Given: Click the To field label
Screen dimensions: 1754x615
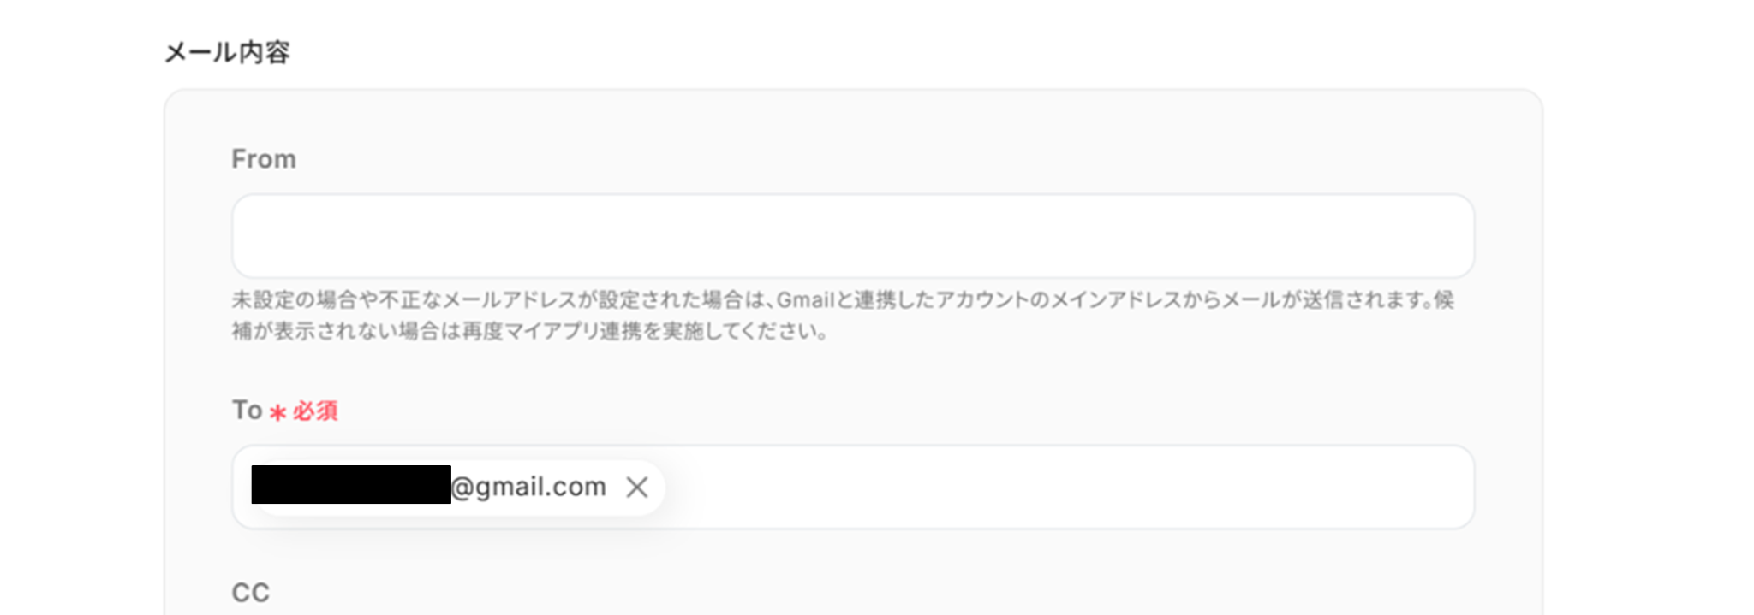Looking at the screenshot, I should click(247, 411).
